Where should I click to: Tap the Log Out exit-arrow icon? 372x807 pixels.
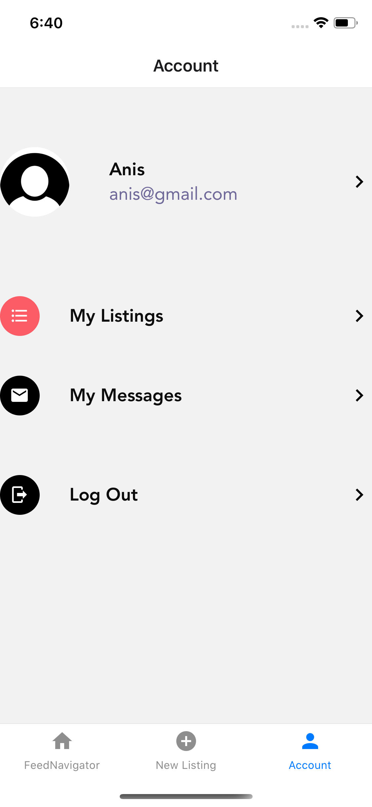point(20,495)
